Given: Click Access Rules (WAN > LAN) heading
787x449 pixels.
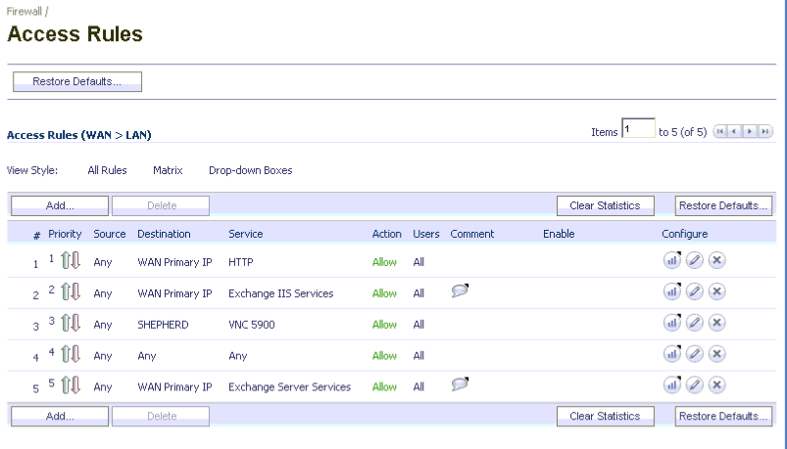Looking at the screenshot, I should 78,135.
